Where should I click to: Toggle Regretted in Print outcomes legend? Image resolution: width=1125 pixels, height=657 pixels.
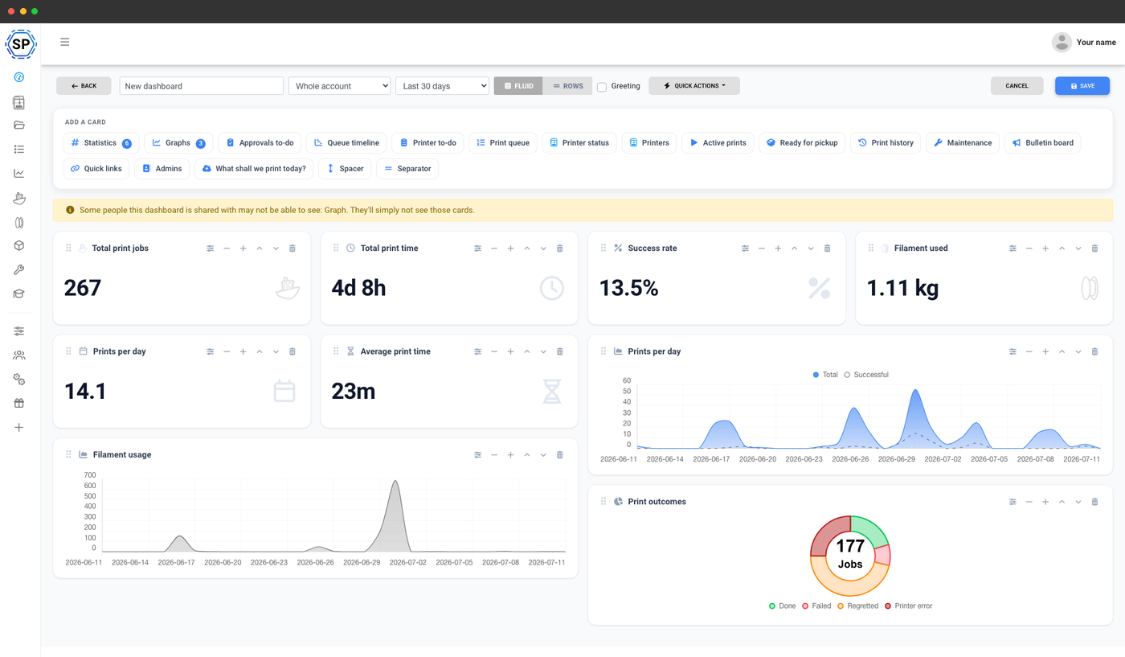(857, 606)
